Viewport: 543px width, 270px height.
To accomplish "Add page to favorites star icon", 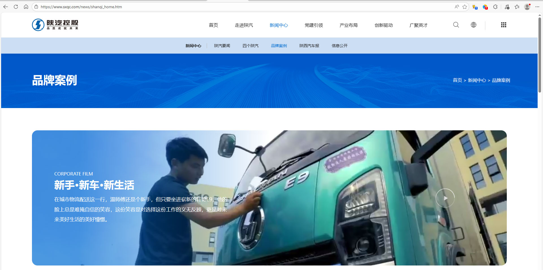I will 465,7.
